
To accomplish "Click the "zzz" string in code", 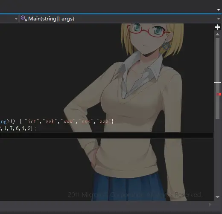I will point(104,121).
